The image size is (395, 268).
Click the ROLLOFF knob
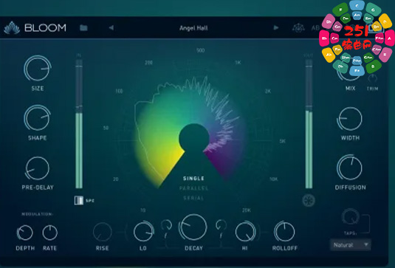(x=284, y=232)
